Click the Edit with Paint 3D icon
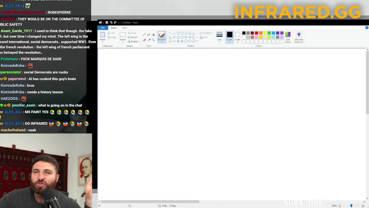Viewport: 369px width, 208px height. (x=299, y=35)
